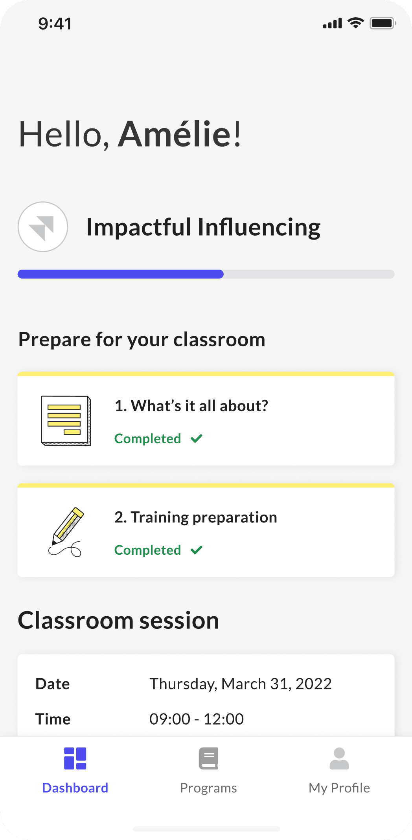The image size is (412, 840).
Task: Click the session time 09:00 - 12:00
Action: point(197,719)
